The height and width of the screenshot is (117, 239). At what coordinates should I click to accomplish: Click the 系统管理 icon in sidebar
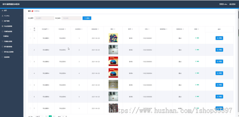pyautogui.click(x=2, y=57)
